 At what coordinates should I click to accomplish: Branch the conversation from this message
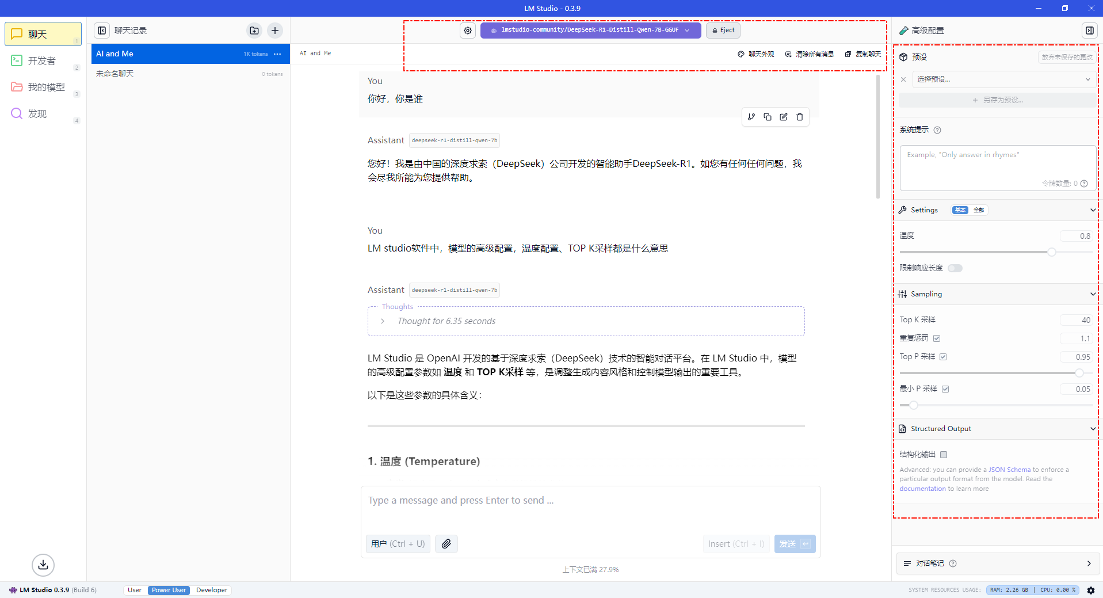tap(751, 117)
